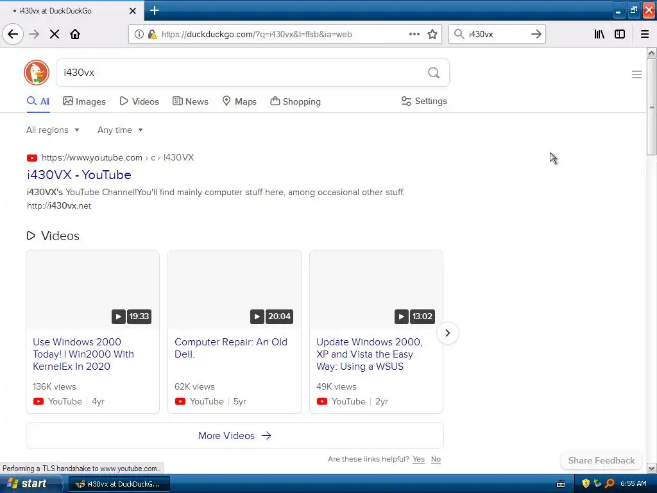Stop page loading with the X button
Viewport: 657px width, 493px height.
(x=55, y=34)
